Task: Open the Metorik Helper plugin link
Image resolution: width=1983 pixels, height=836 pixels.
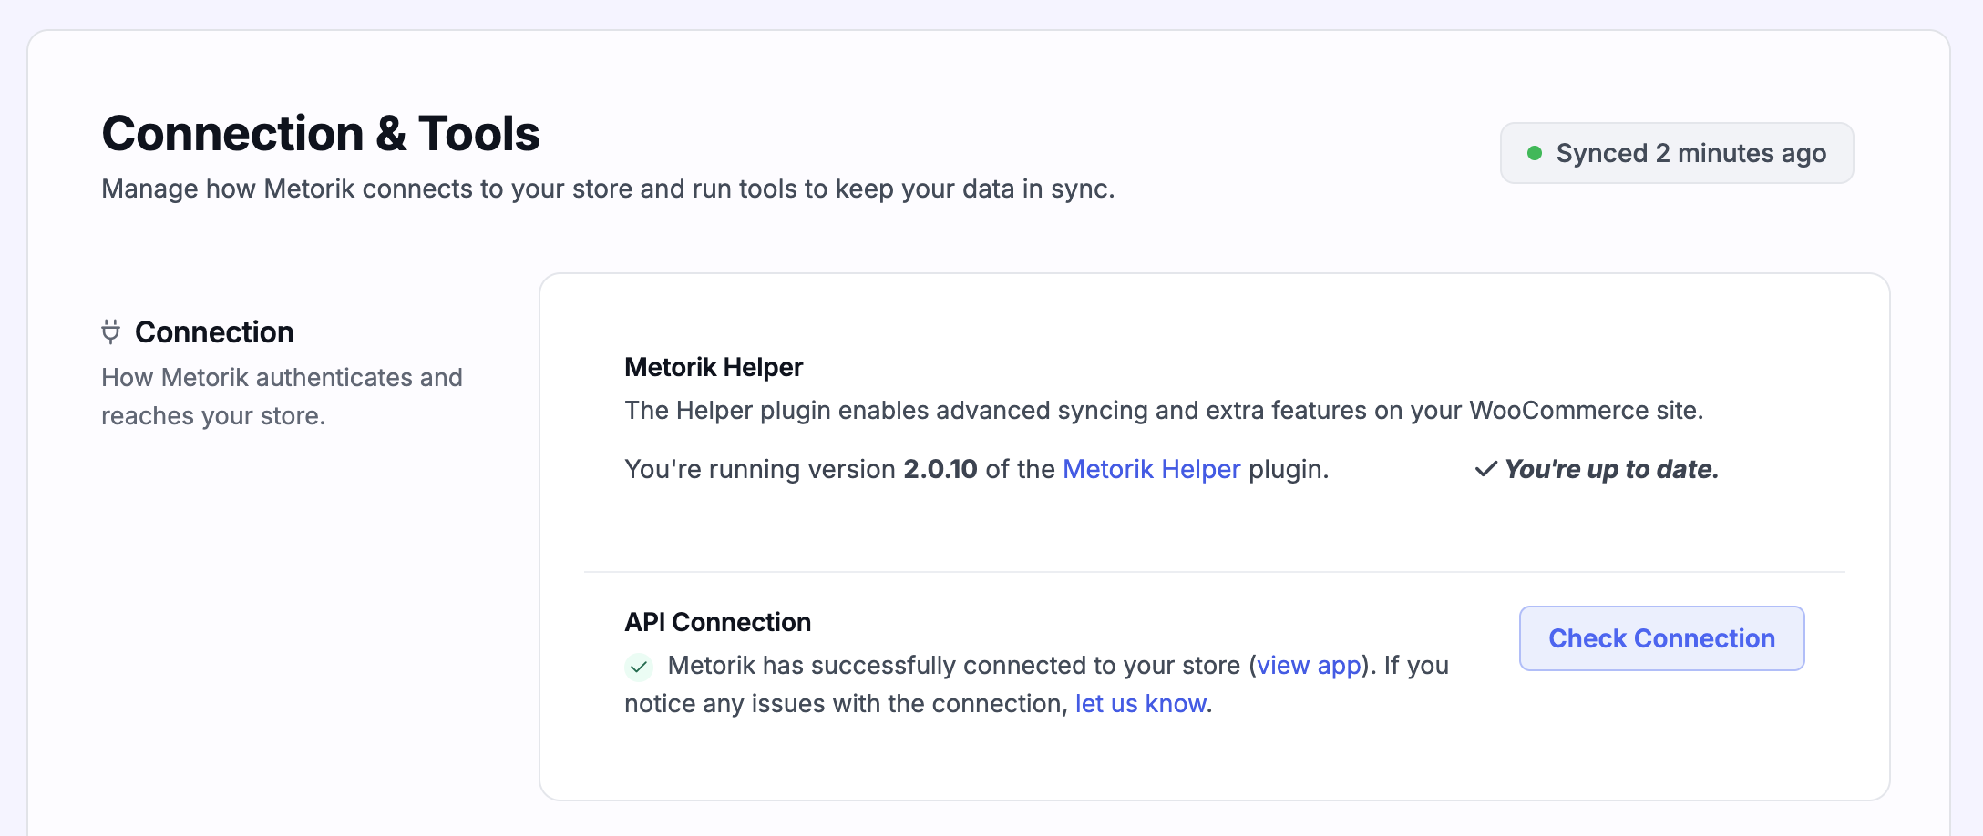Action: 1151,469
